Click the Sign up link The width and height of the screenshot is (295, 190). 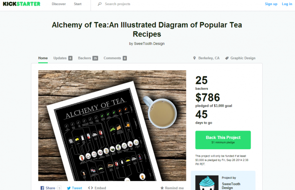coord(271,4)
